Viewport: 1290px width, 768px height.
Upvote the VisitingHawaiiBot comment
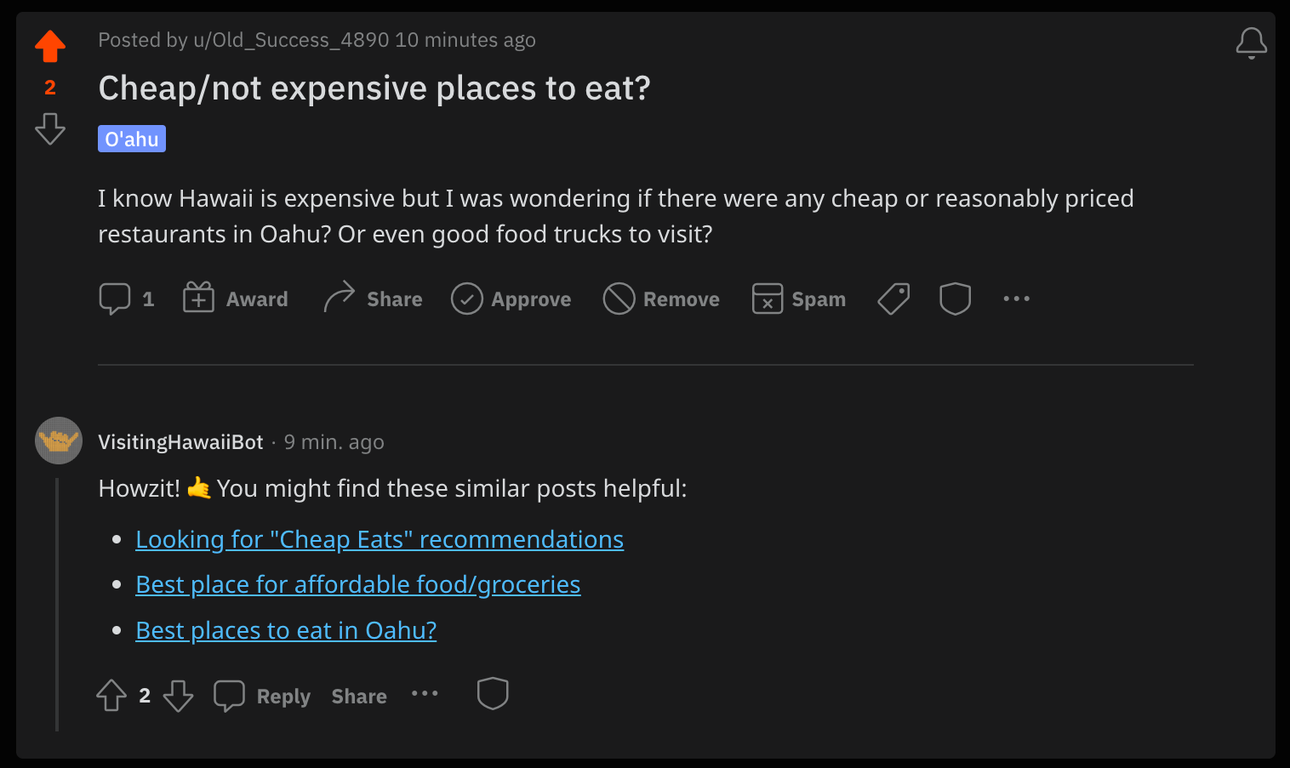[x=111, y=695]
